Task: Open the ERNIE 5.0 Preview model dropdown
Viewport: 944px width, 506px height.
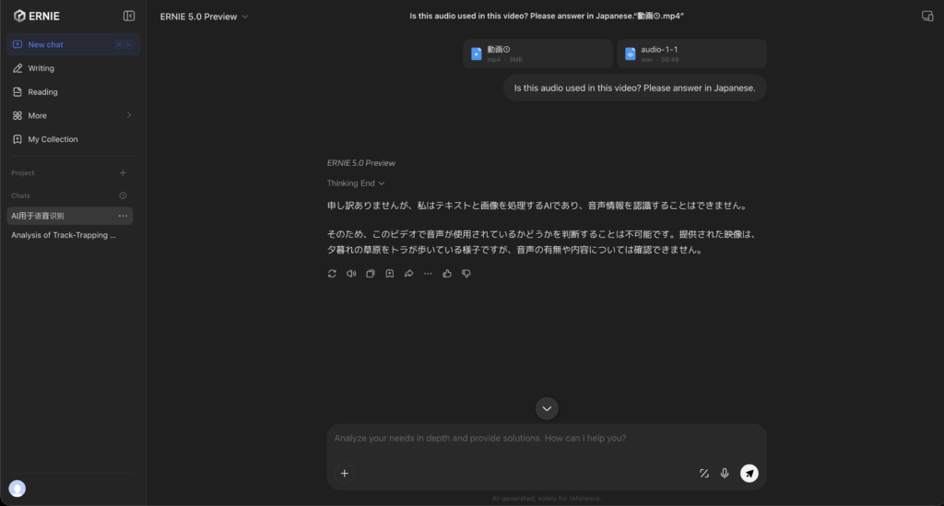Action: tap(204, 17)
